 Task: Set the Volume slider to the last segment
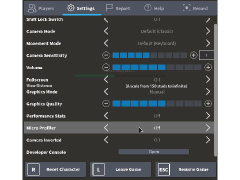(x=197, y=67)
